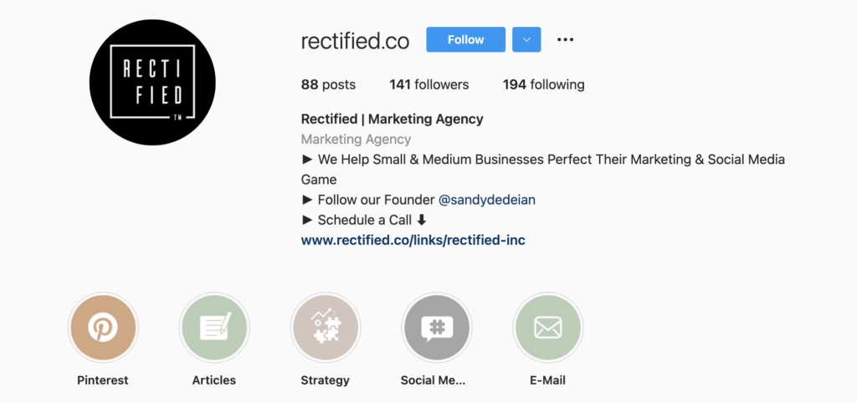The width and height of the screenshot is (857, 402).
Task: View the Rectified profile picture
Action: click(152, 81)
